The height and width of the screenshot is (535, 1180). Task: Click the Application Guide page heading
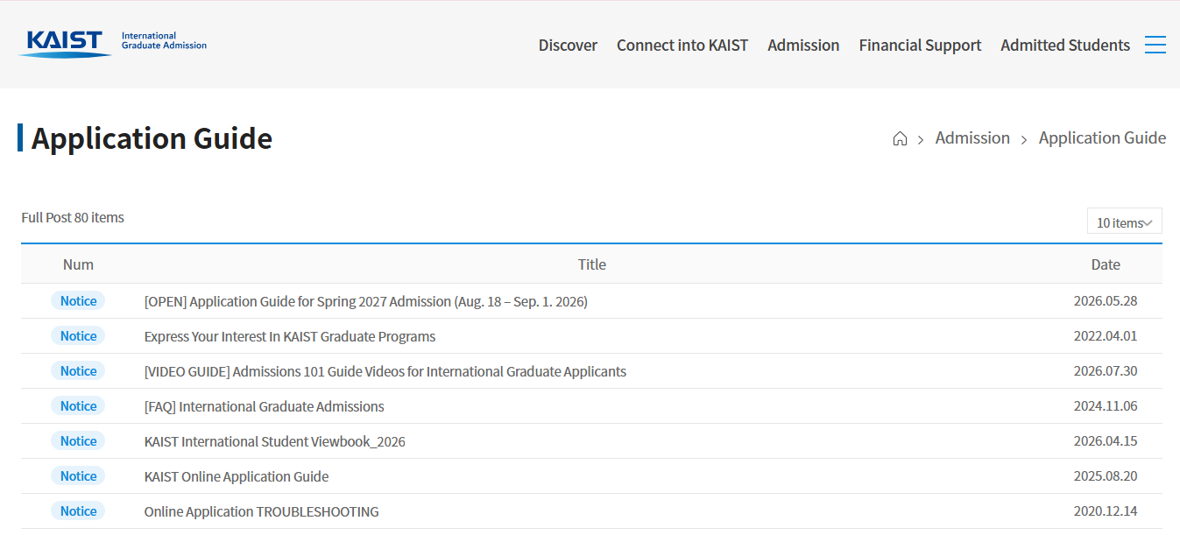tap(152, 138)
